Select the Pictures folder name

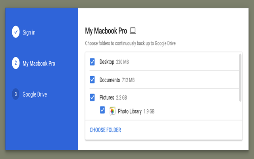106,98
